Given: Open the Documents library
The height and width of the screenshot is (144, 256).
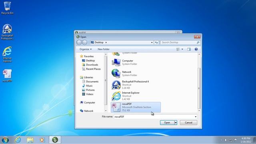Looking at the screenshot, I should [90, 82].
